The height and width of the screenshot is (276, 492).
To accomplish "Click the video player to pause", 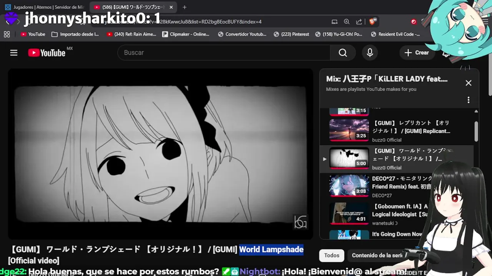I will (x=161, y=153).
